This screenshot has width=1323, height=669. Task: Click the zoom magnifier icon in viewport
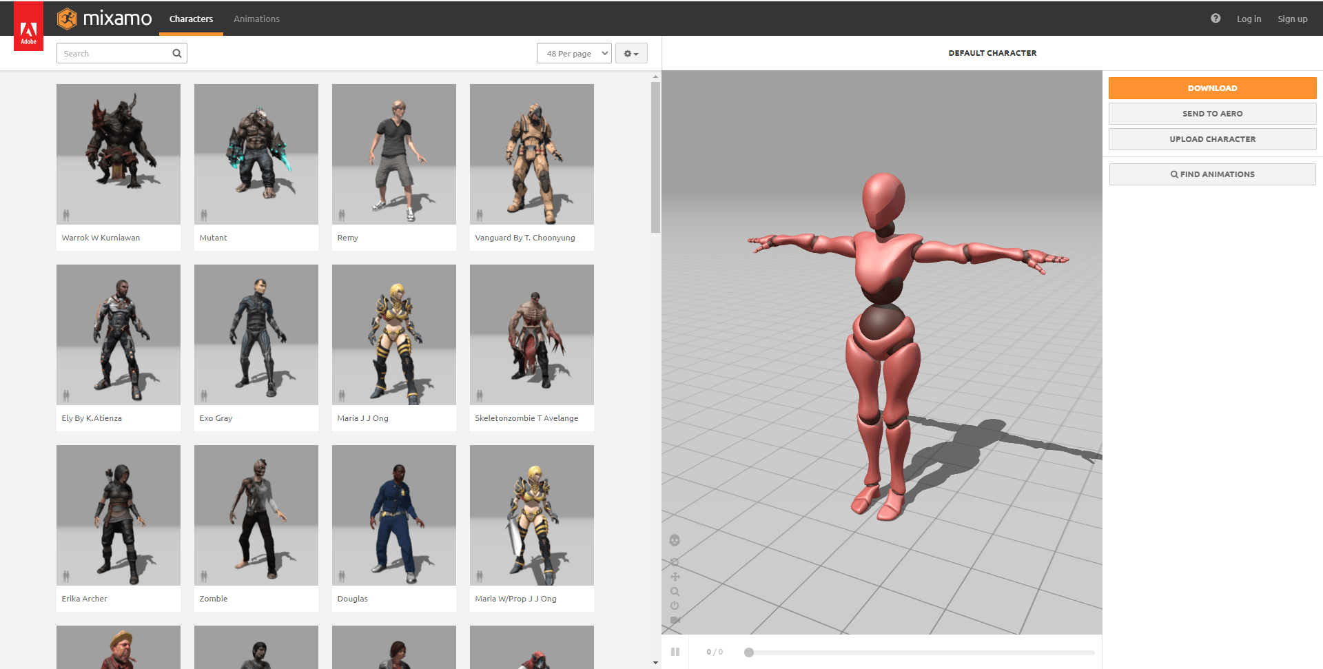(675, 591)
